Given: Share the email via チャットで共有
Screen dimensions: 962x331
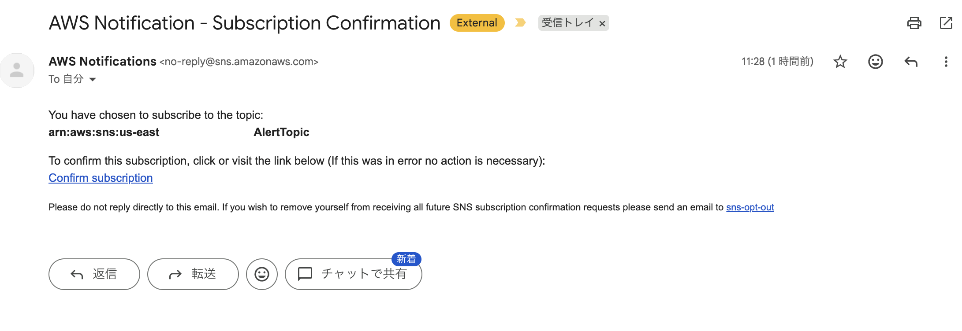Looking at the screenshot, I should (354, 274).
